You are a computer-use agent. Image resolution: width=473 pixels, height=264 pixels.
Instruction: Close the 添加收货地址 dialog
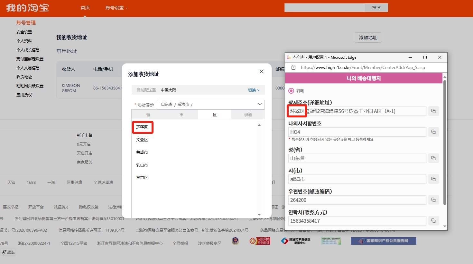coord(261,72)
